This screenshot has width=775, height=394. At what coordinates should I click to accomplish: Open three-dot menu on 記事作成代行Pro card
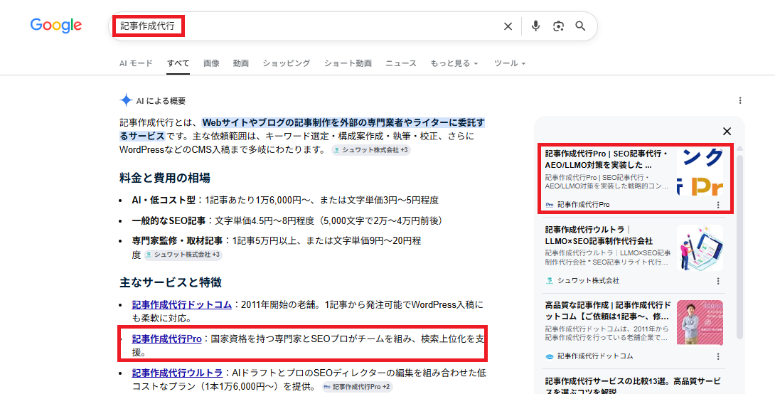pos(718,205)
